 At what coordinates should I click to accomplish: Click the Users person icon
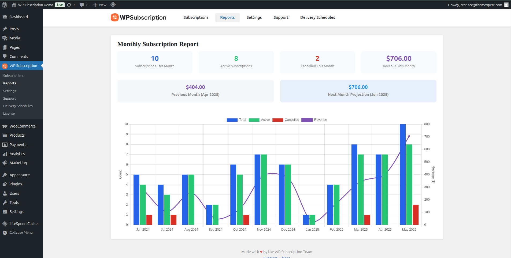5,193
